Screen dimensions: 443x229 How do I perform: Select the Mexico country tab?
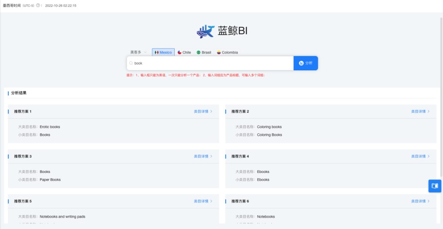coord(163,52)
